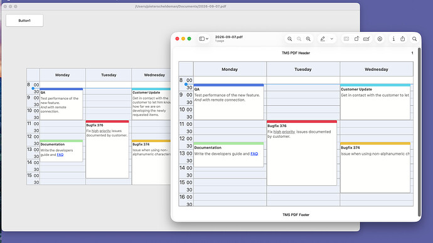Toggle the sidebar view icon in Preview
This screenshot has height=243, width=433.
pos(202,39)
